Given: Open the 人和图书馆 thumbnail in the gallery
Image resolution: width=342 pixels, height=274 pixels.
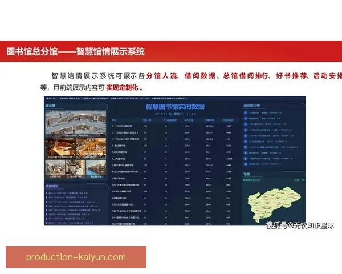Looking at the screenshot, I should 55,169.
